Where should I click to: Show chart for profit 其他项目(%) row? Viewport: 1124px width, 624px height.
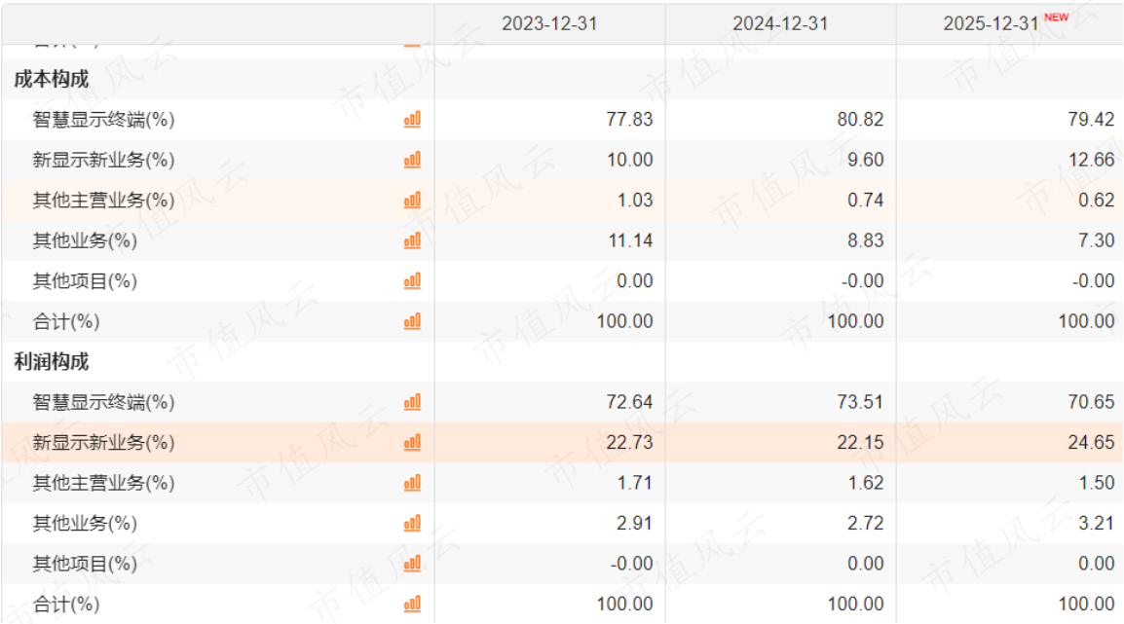click(412, 564)
